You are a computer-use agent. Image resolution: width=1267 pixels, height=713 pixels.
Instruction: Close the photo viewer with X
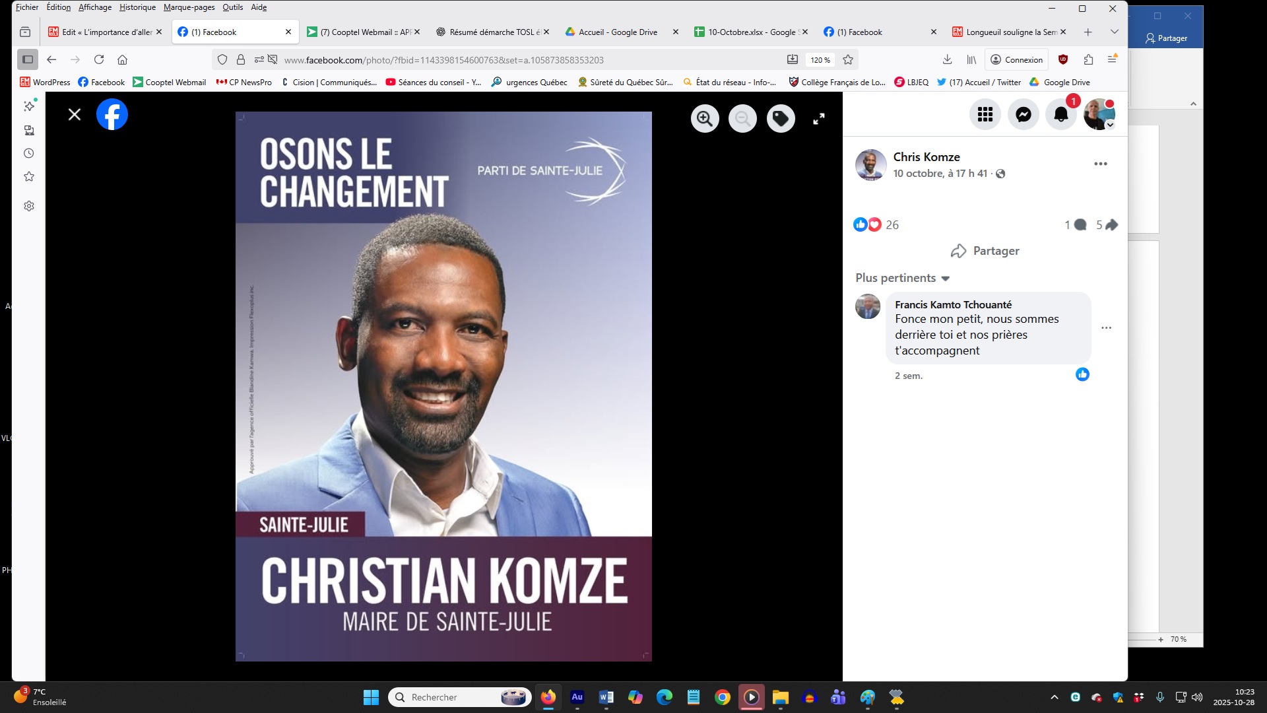coord(75,115)
